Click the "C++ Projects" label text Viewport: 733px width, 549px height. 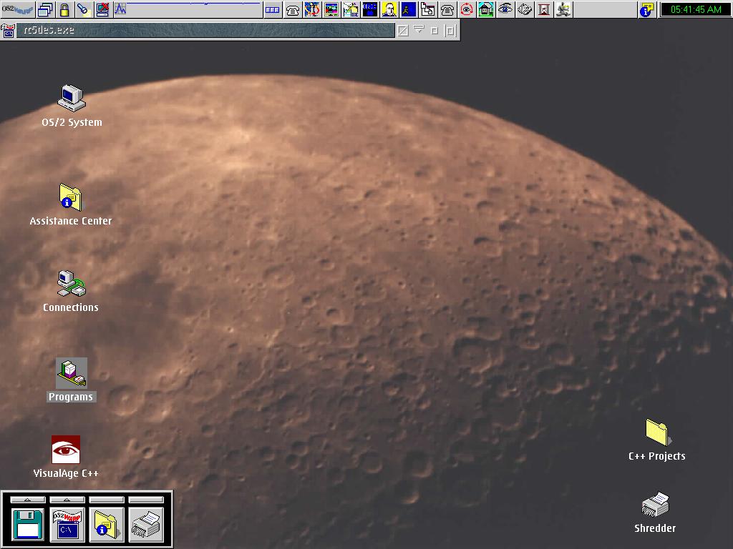pos(657,456)
